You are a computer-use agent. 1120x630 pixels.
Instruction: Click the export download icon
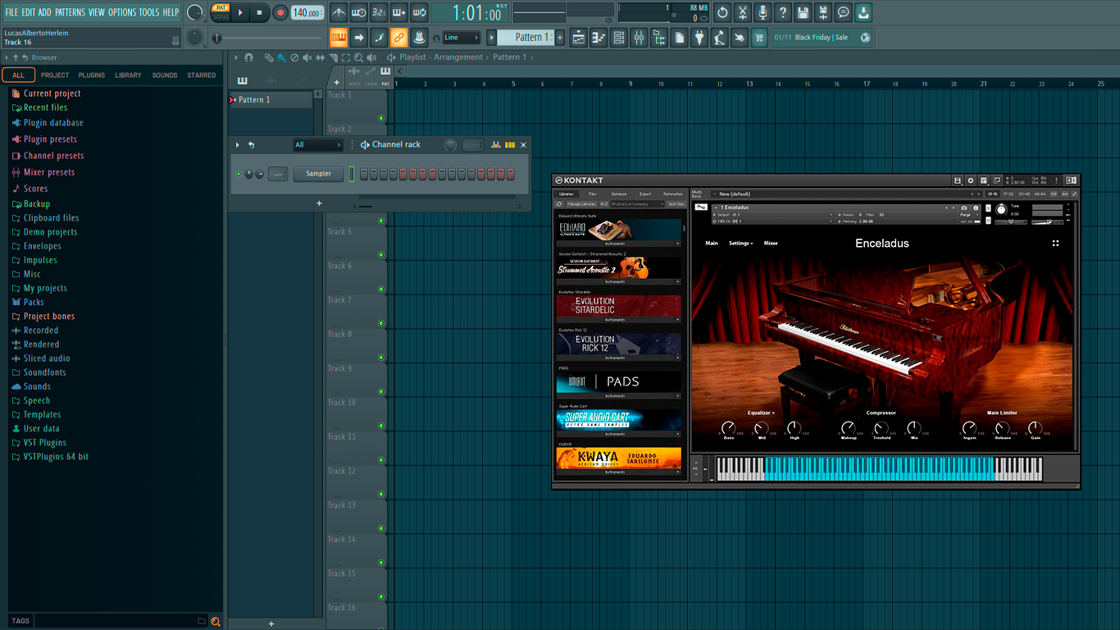click(x=863, y=12)
